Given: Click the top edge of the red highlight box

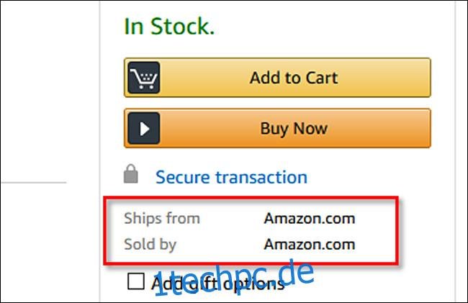Looking at the screenshot, I should 251,197.
